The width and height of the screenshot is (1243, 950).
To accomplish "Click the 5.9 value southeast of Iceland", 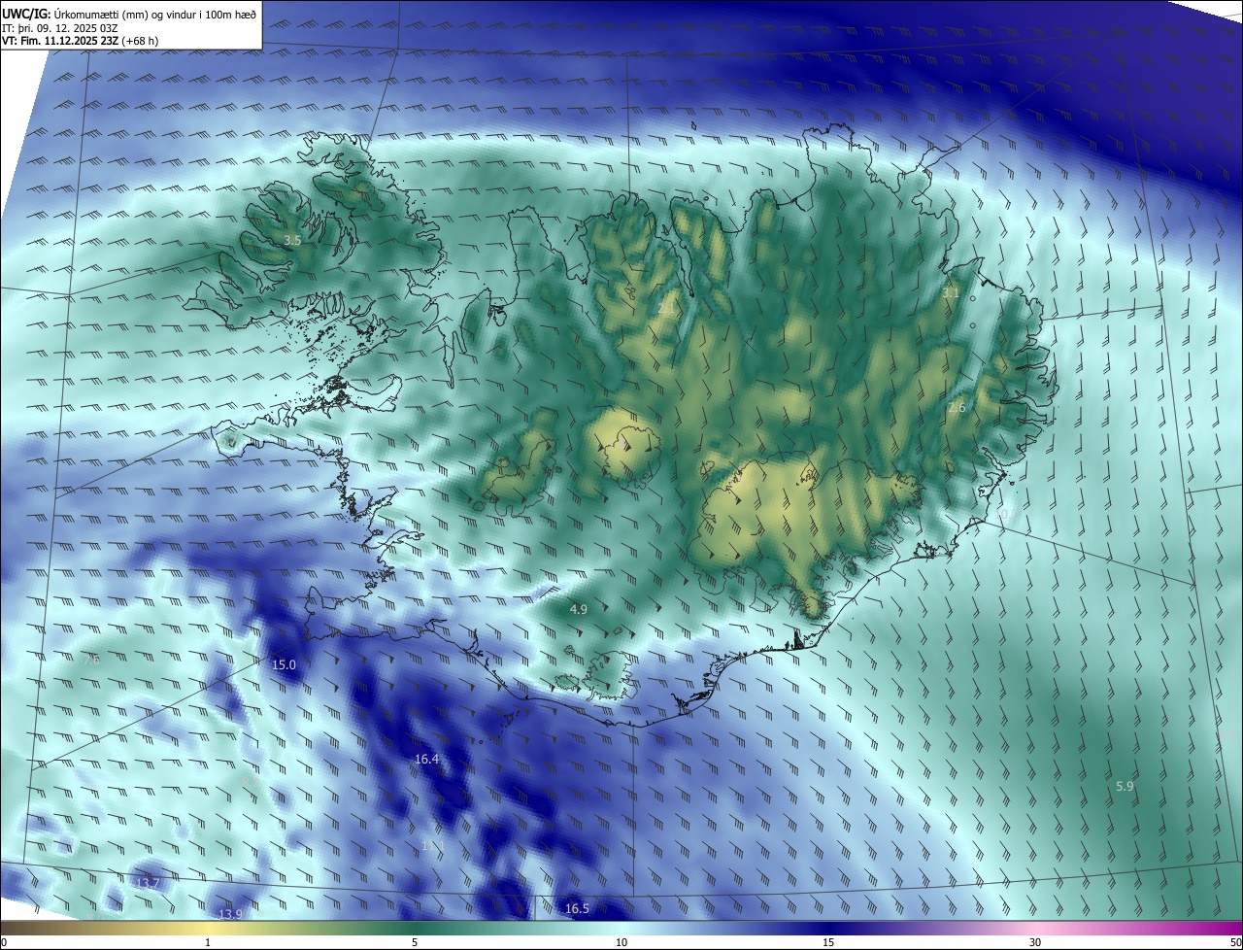I will (1125, 786).
